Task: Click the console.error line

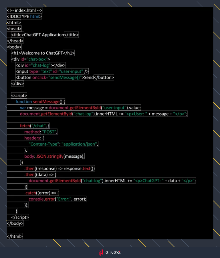Action: tap(57, 199)
